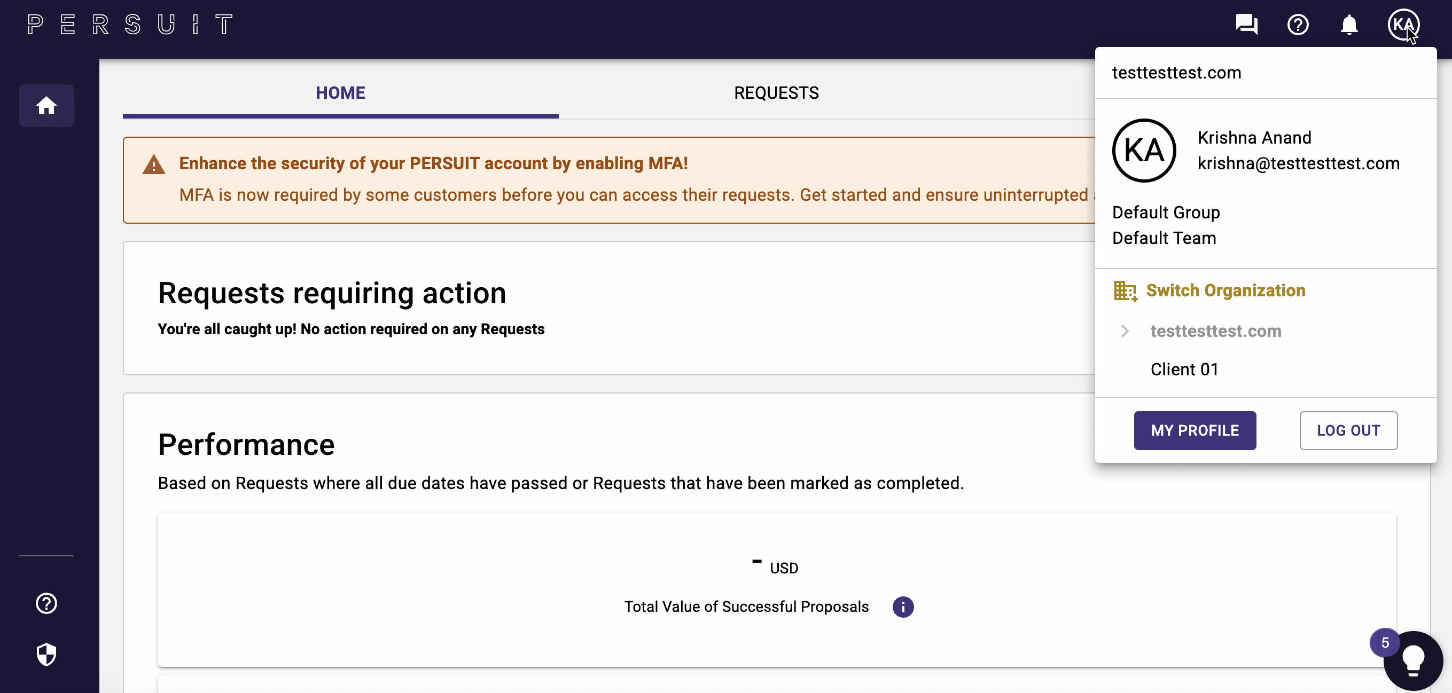The height and width of the screenshot is (693, 1452).
Task: Click the MFA warning triangle icon
Action: coord(153,164)
